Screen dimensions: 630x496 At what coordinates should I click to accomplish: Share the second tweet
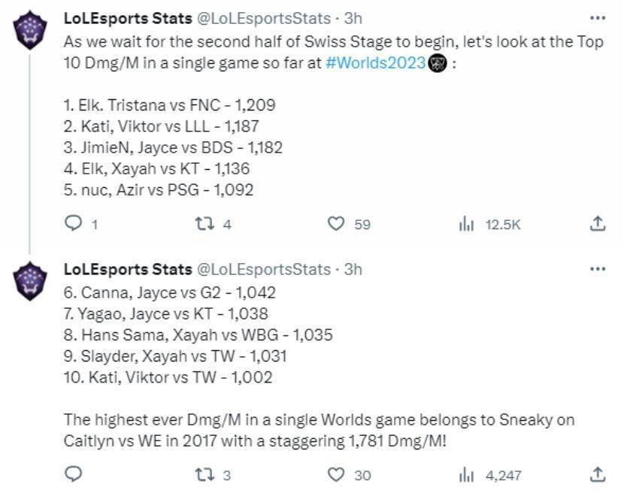(598, 475)
